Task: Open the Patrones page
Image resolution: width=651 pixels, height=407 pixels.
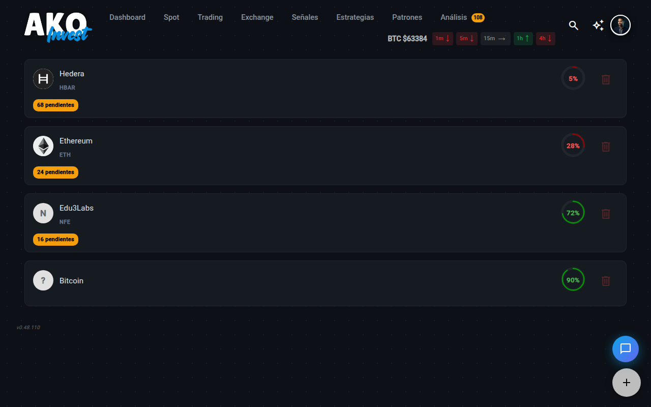Action: (x=407, y=17)
